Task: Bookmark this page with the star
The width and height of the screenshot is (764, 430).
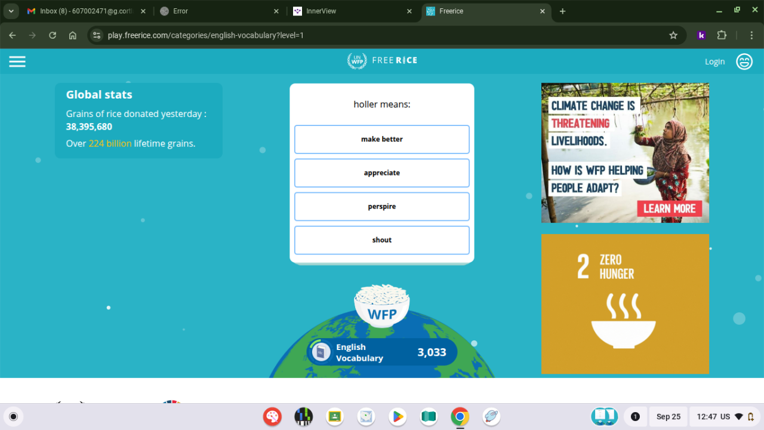Action: pos(673,35)
